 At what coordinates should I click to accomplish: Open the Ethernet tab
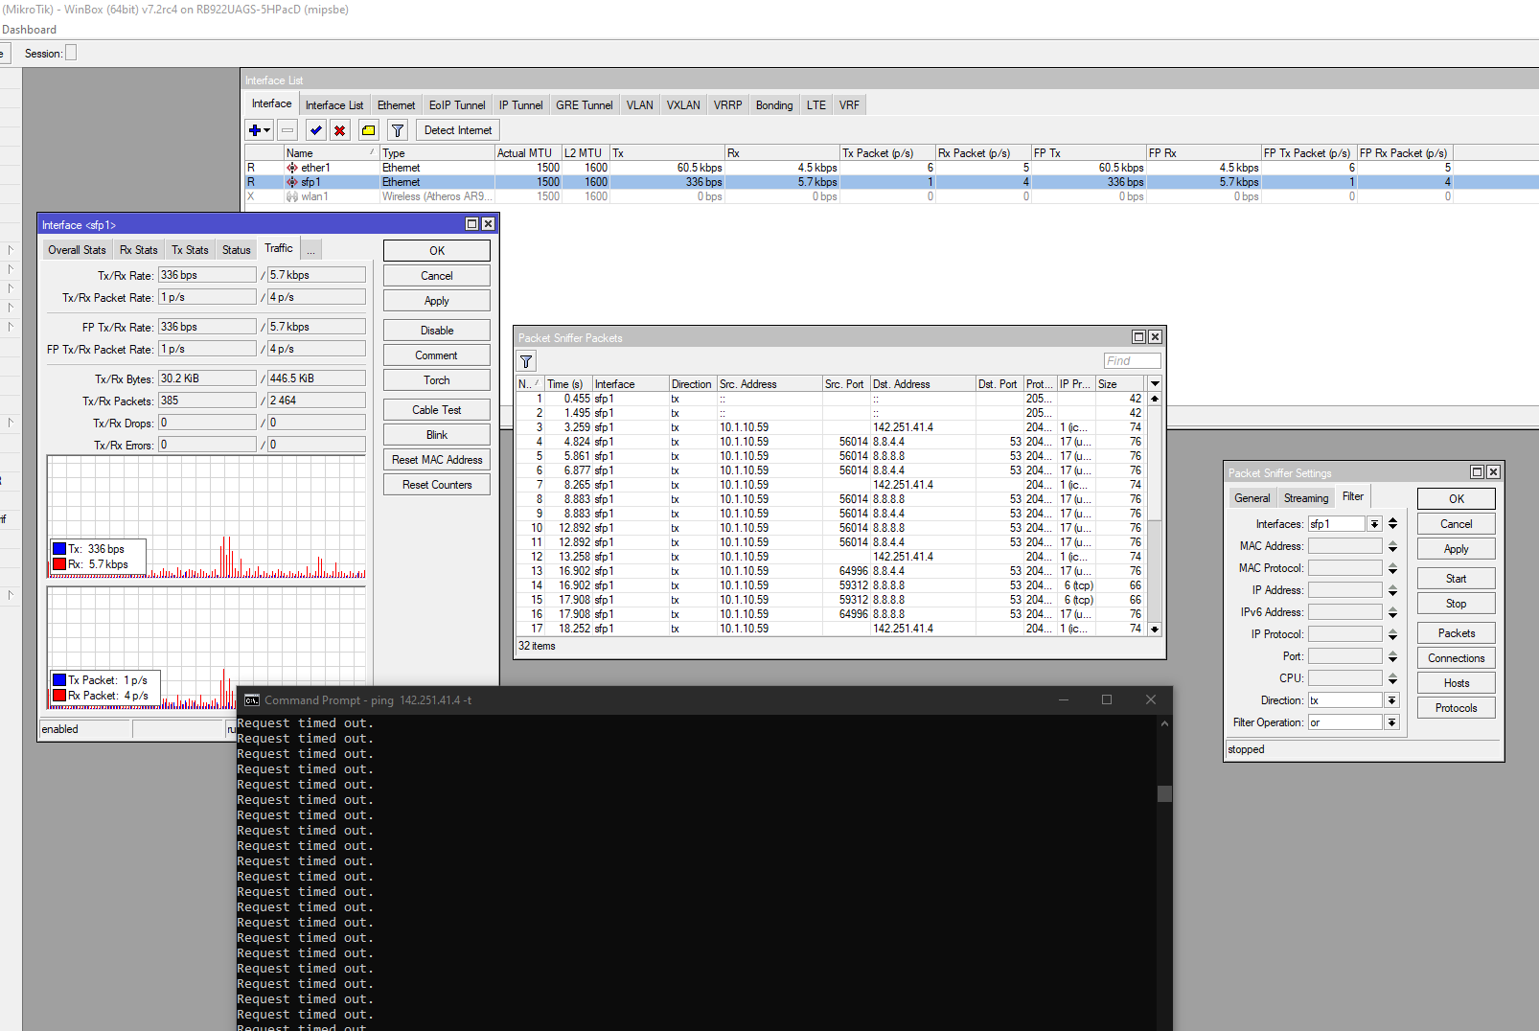tap(396, 105)
